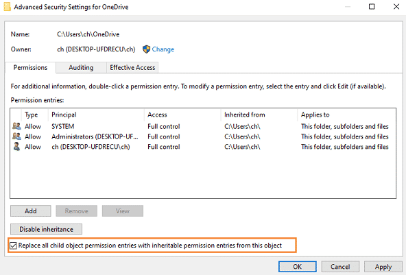Screen dimensions: 406x275
Task: Confirm with the OK button
Action: coord(297,267)
